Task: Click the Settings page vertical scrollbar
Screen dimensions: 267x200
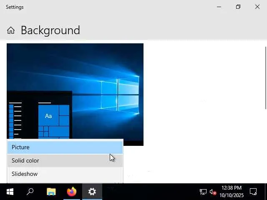Action: point(266,78)
